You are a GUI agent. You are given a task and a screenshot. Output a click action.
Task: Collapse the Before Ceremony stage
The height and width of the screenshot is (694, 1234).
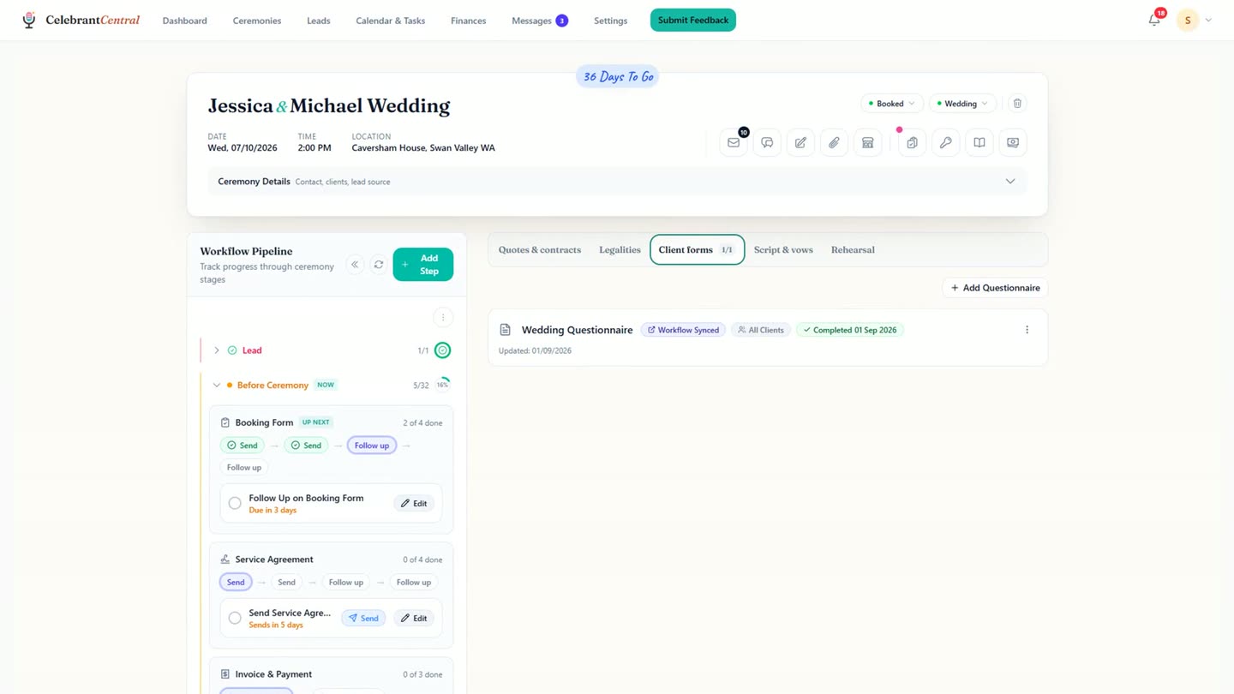pos(217,386)
